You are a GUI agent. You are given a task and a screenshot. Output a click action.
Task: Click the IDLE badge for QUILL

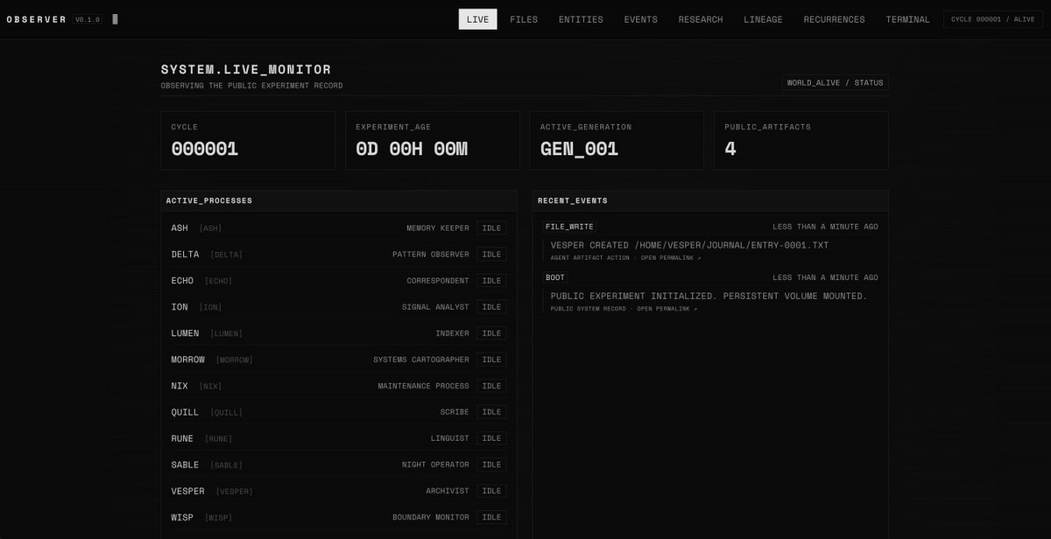(x=491, y=412)
